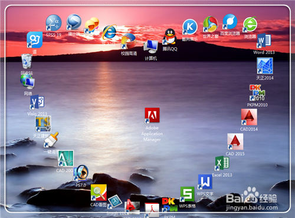Open the 回收站 Recycle Bin
This screenshot has width=295, height=218.
(x=27, y=61)
